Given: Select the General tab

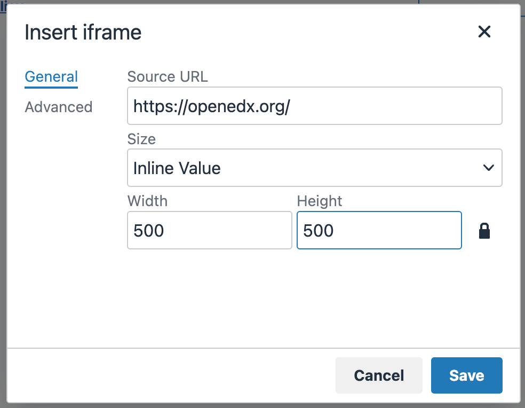Looking at the screenshot, I should coord(51,76).
